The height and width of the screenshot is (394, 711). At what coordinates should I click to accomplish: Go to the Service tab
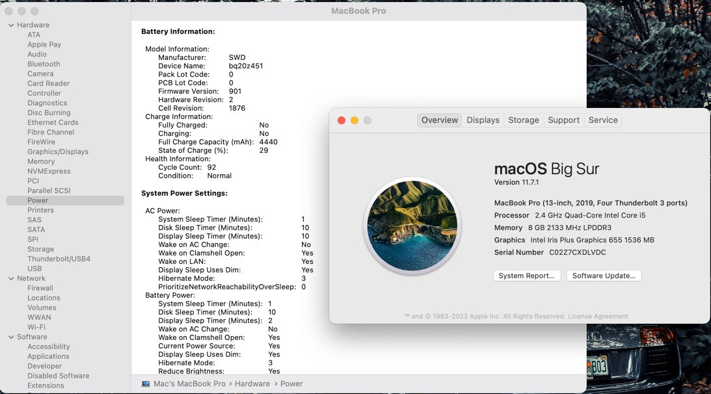pos(603,120)
